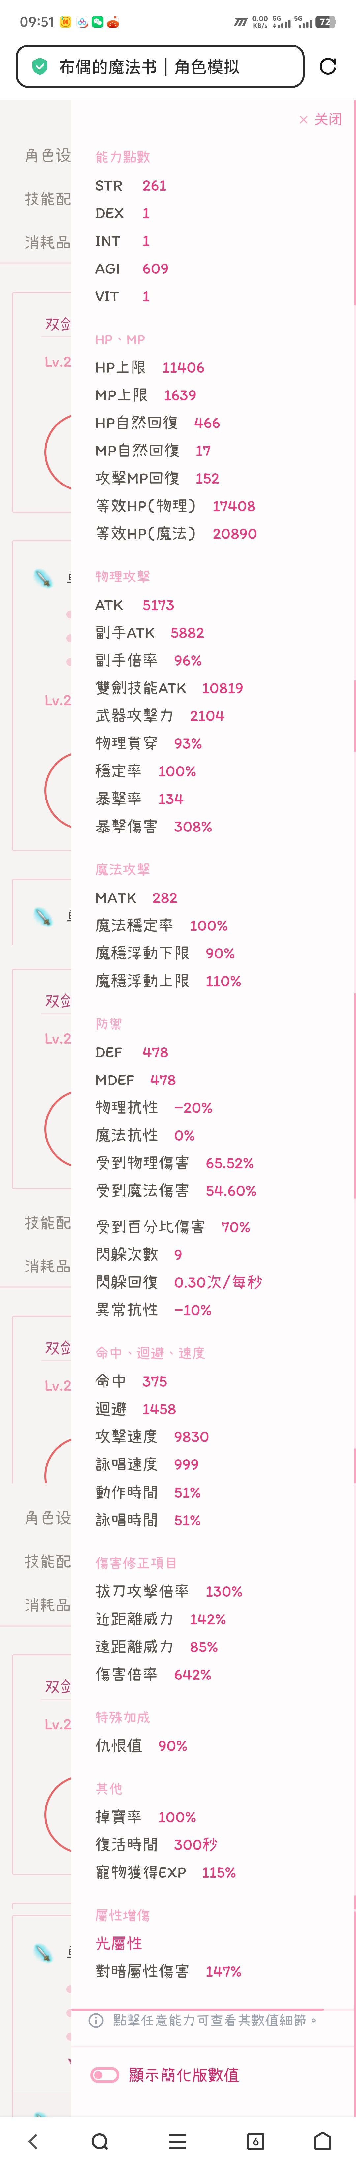Click the green shield security icon
This screenshot has height=2165, width=356.
[x=40, y=66]
